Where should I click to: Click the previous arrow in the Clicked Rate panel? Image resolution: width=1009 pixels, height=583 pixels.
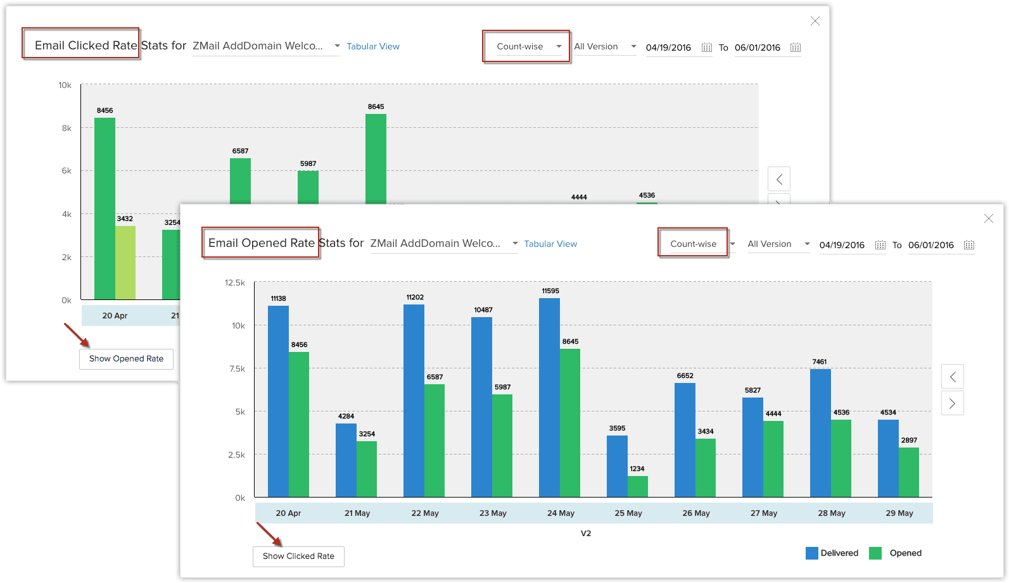pos(779,179)
